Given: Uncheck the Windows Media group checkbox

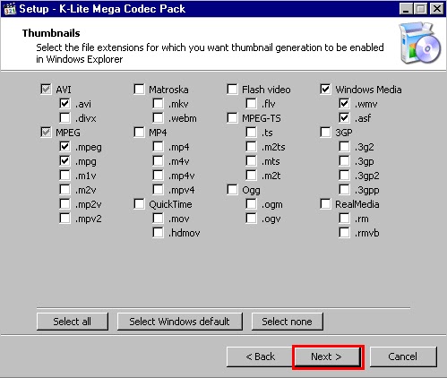Looking at the screenshot, I should [325, 89].
